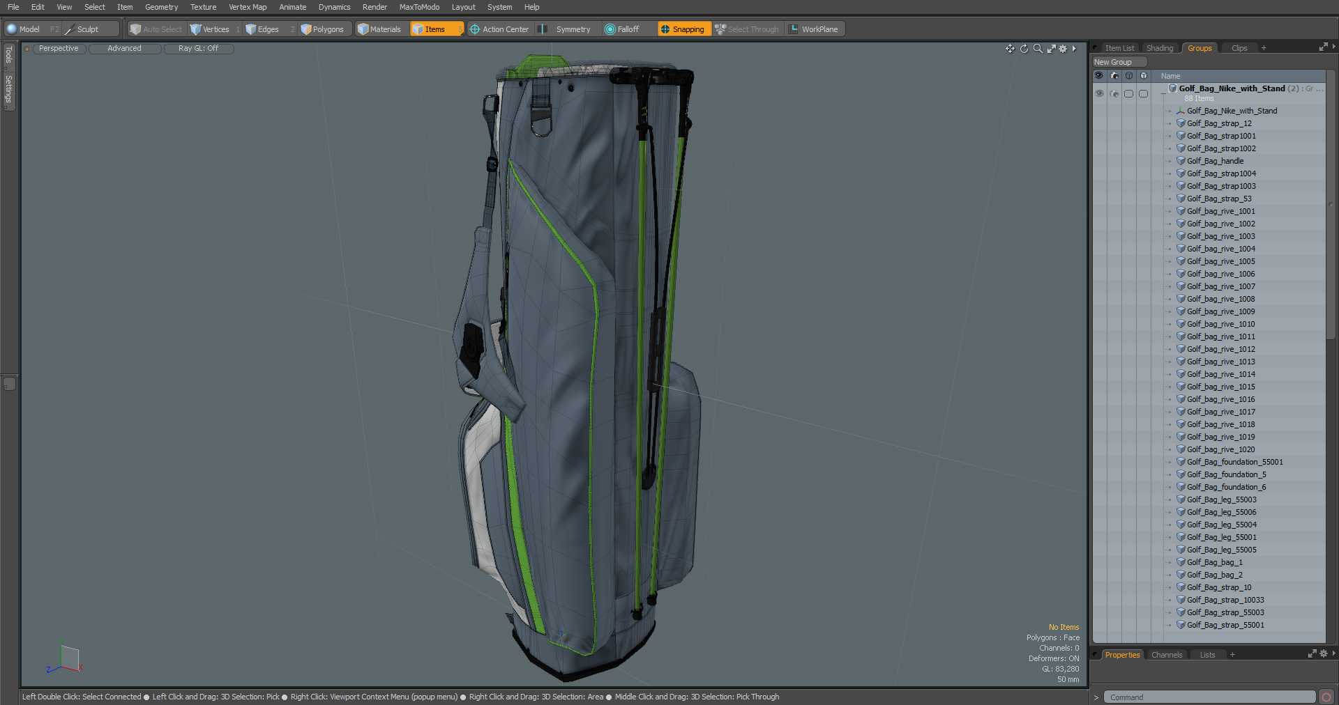Expand the Golf_Bag_handle tree item
The image size is (1339, 705).
pos(1170,162)
